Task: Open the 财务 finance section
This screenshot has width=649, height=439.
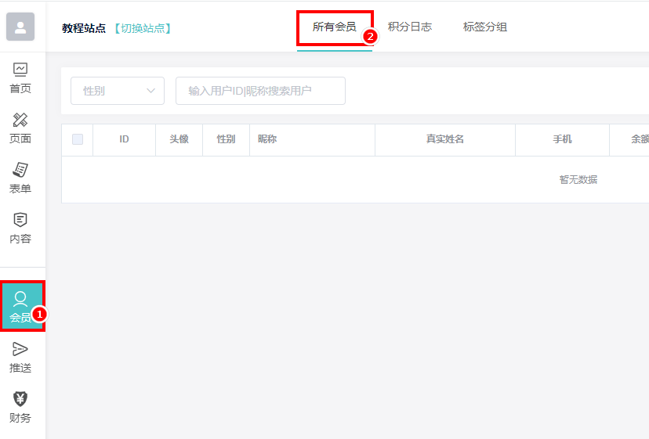Action: [x=20, y=407]
